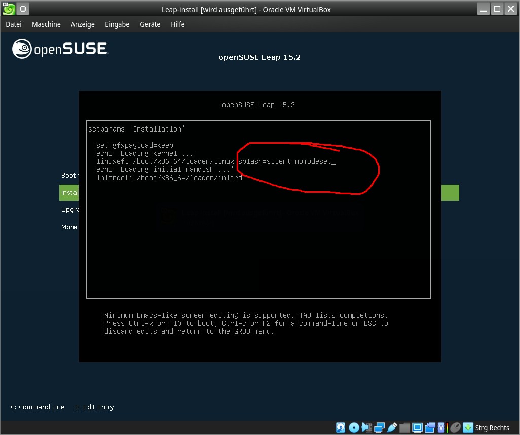The height and width of the screenshot is (435, 520).
Task: Select the More entry in GRUB menu
Action: (69, 227)
